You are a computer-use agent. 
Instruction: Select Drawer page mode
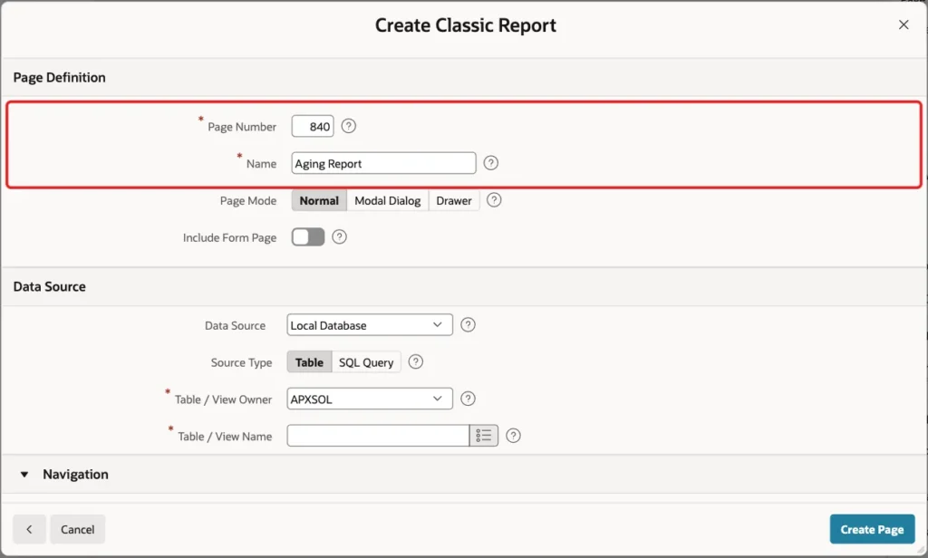tap(454, 200)
